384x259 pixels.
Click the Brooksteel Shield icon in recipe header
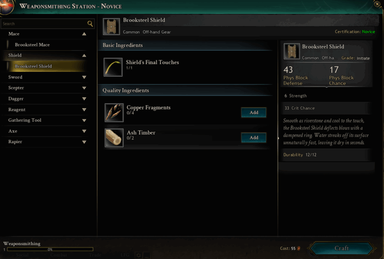click(x=111, y=27)
